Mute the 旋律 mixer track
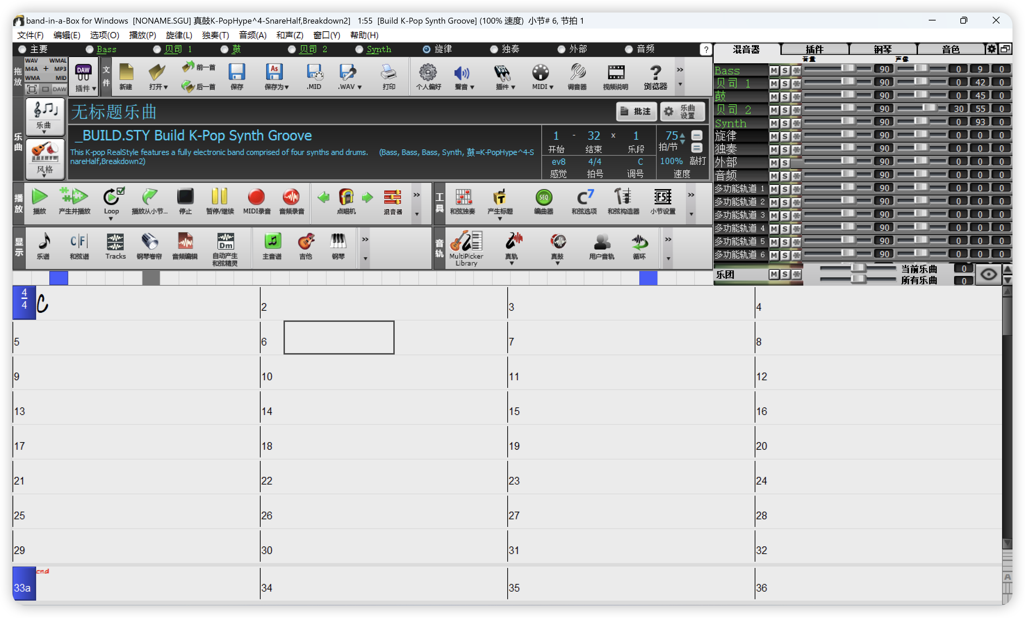The image size is (1025, 618). (774, 137)
